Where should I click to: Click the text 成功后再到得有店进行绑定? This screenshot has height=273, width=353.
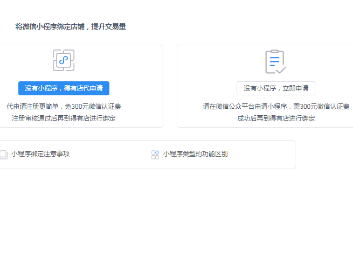coord(276,118)
